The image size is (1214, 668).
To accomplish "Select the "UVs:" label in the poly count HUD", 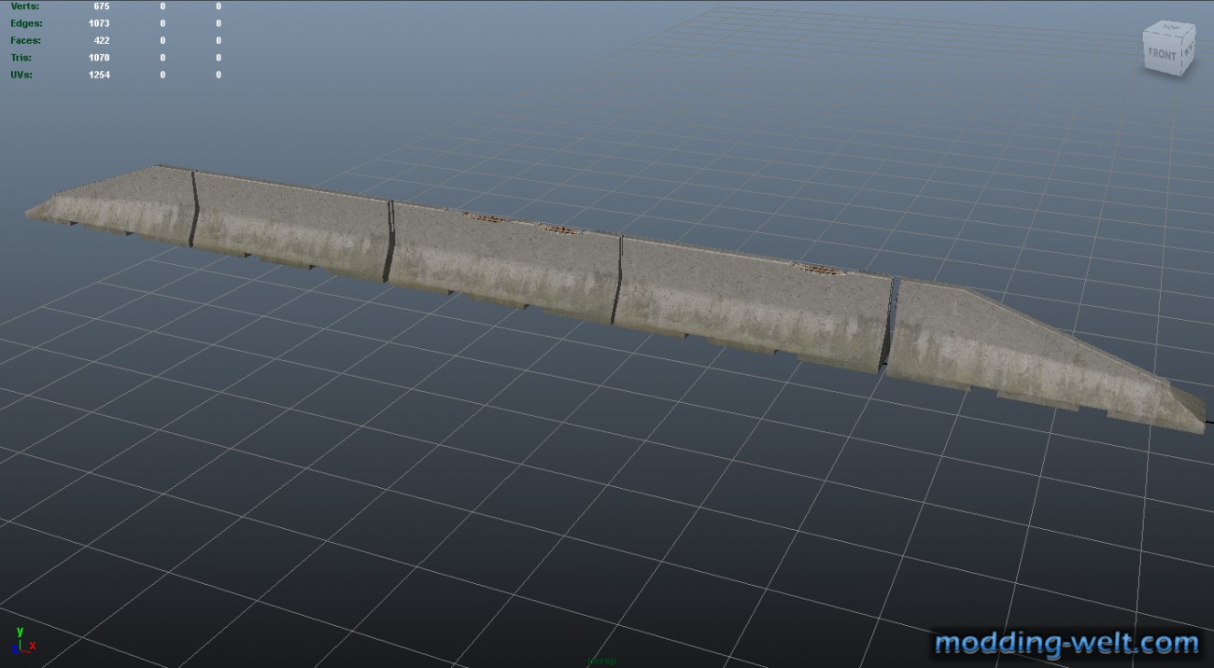I will click(x=21, y=75).
